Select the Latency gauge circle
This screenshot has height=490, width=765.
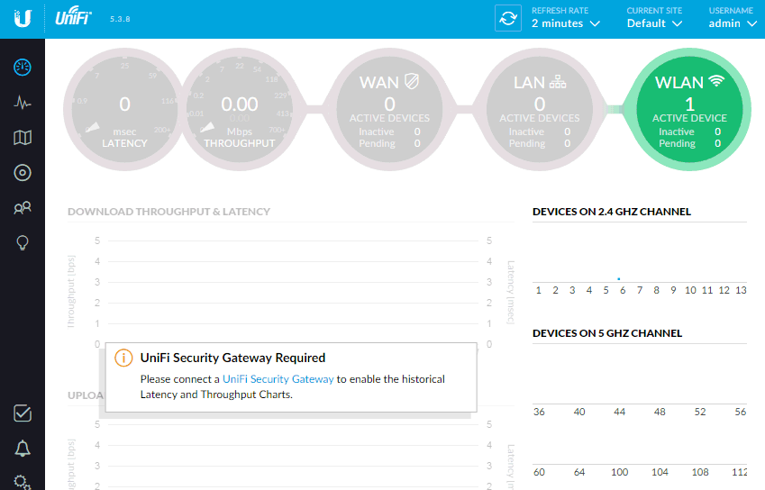coord(125,109)
